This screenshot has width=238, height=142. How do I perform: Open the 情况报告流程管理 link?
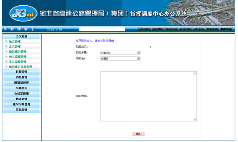click(20, 67)
